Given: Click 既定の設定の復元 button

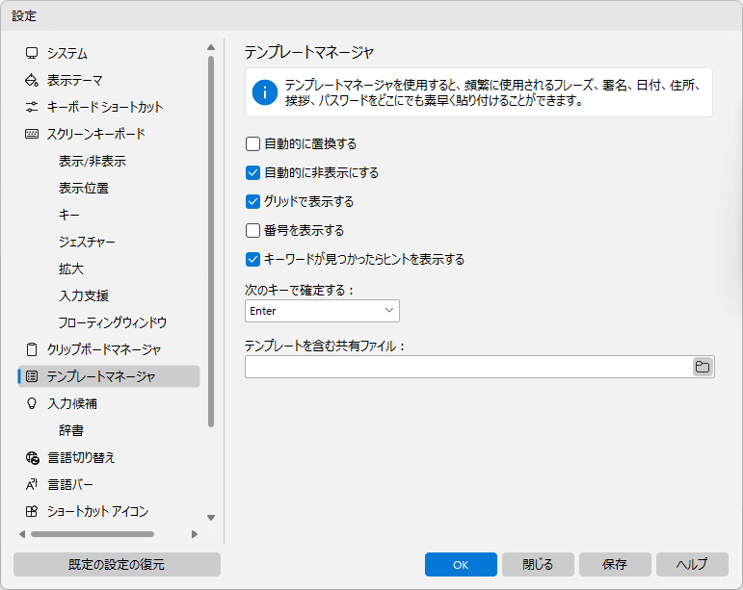Looking at the screenshot, I should (117, 564).
